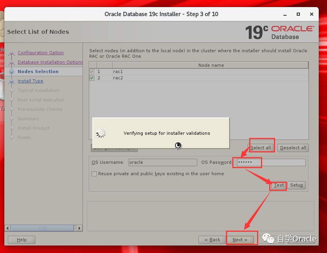Image resolution: width=327 pixels, height=253 pixels.
Task: Click the Nodes Selection current step icon
Action: click(x=12, y=71)
